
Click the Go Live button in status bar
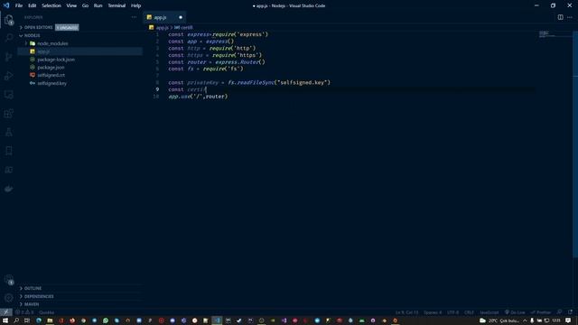pyautogui.click(x=515, y=312)
